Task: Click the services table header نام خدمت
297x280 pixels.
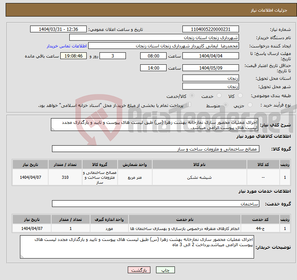Action: coord(185,219)
